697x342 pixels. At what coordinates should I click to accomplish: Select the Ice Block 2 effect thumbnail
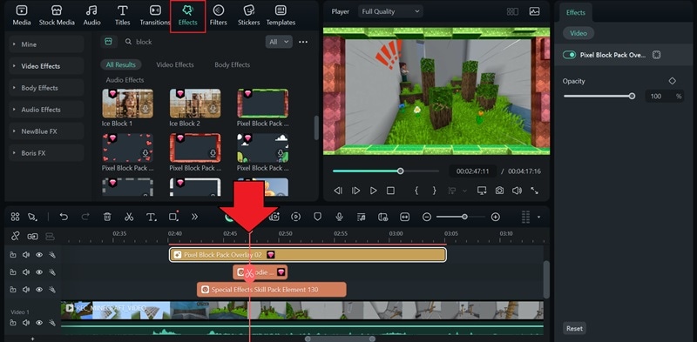pos(195,104)
